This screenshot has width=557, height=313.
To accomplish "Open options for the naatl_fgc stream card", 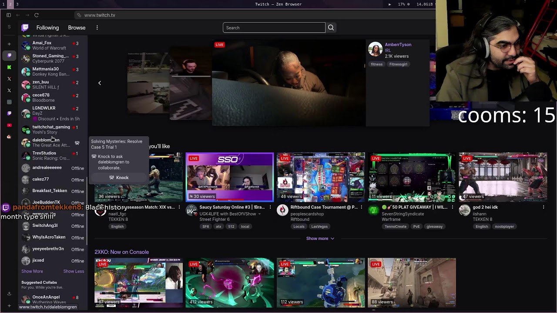I will (x=179, y=207).
